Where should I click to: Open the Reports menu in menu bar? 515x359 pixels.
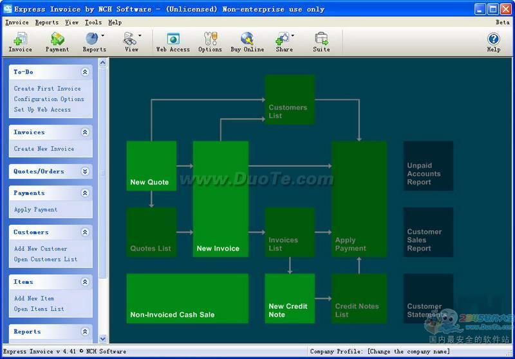47,22
